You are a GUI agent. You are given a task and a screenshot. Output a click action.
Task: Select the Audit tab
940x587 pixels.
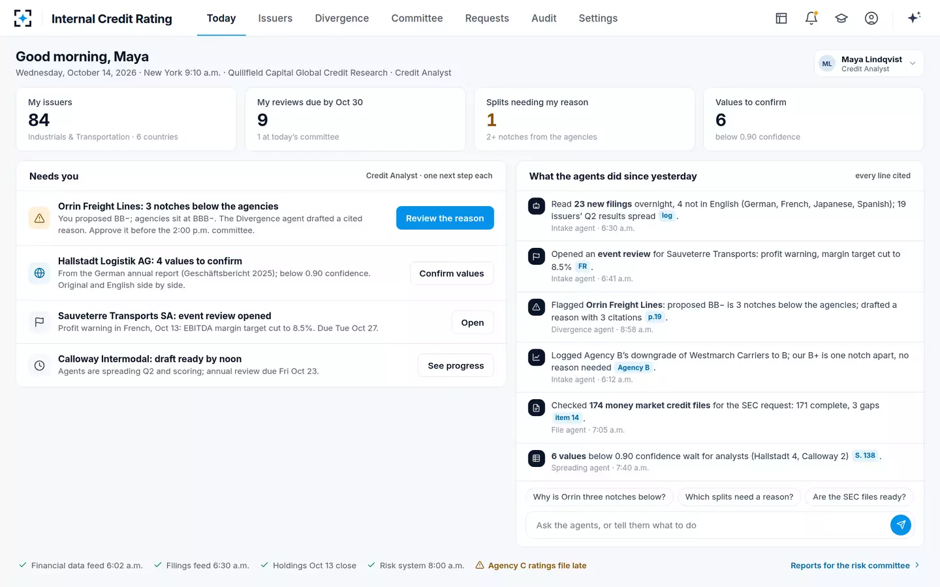tap(544, 18)
